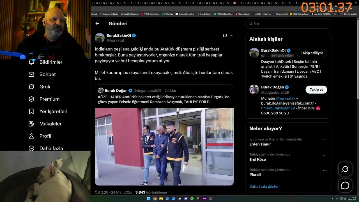Open Epic Games Launcher from the taskbar
This screenshot has height=202, width=359.
click(198, 199)
